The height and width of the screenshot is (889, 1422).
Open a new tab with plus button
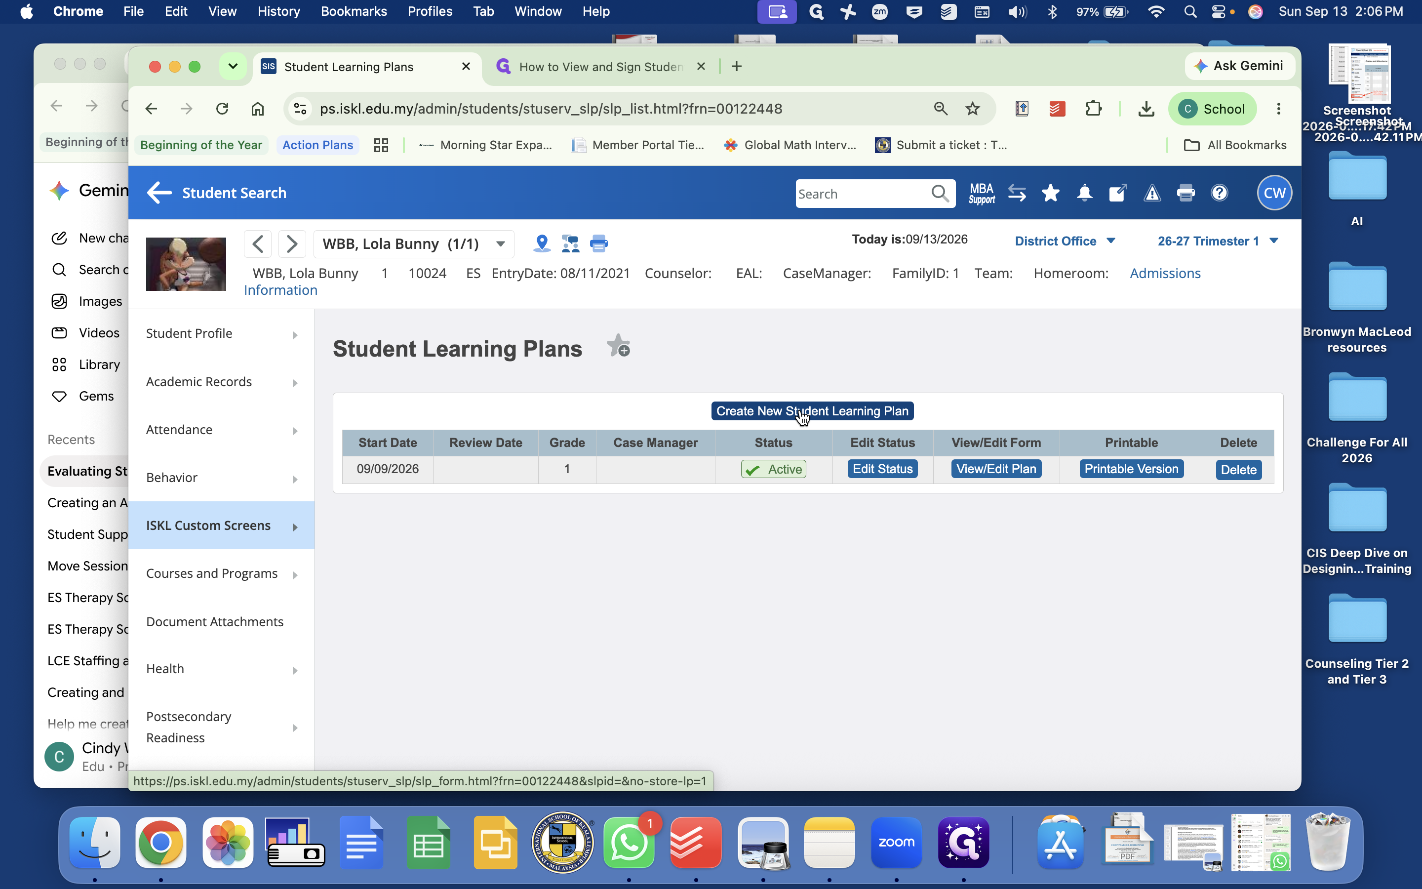(x=736, y=67)
